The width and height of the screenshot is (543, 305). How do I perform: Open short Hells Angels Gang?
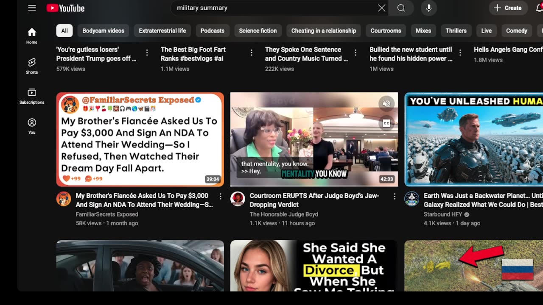coord(508,50)
